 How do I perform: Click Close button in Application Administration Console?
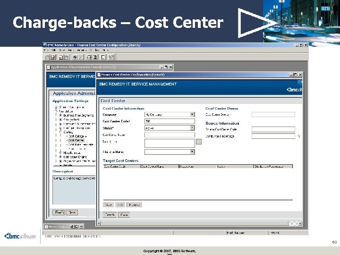point(72,212)
